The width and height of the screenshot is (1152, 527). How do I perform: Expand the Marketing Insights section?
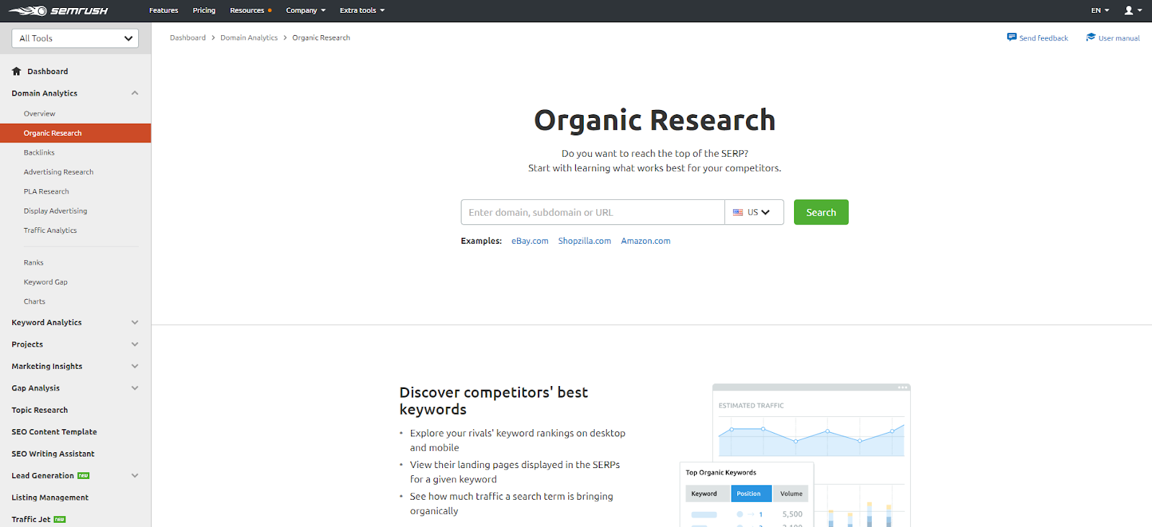click(135, 367)
